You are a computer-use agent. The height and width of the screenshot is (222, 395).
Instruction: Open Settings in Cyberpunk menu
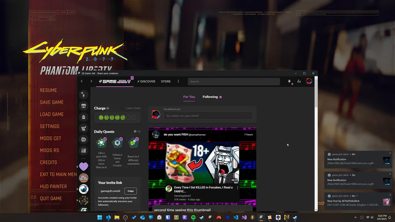[x=50, y=126]
